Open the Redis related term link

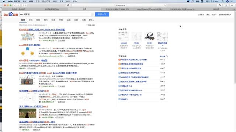tap(137, 43)
